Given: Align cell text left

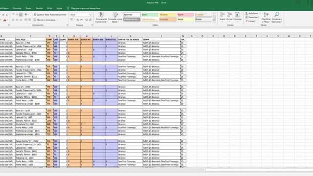Looking at the screenshot, I should pyautogui.click(x=13, y=20).
